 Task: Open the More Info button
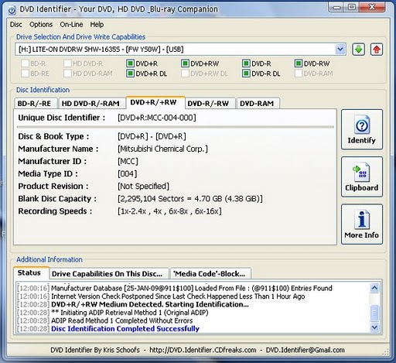362,224
